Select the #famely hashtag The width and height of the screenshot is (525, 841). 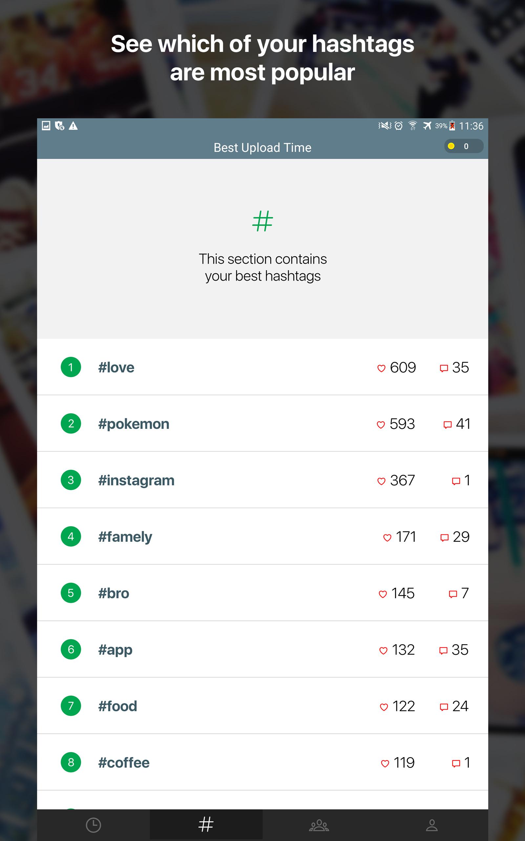click(x=125, y=537)
